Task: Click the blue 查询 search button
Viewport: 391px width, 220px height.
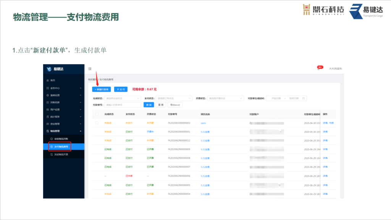Action: 149,105
